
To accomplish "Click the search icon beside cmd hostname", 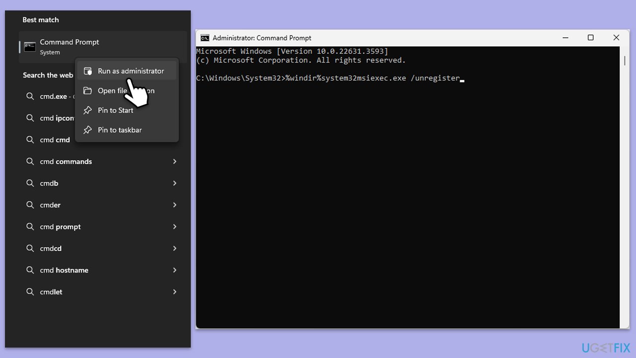I will pos(30,270).
